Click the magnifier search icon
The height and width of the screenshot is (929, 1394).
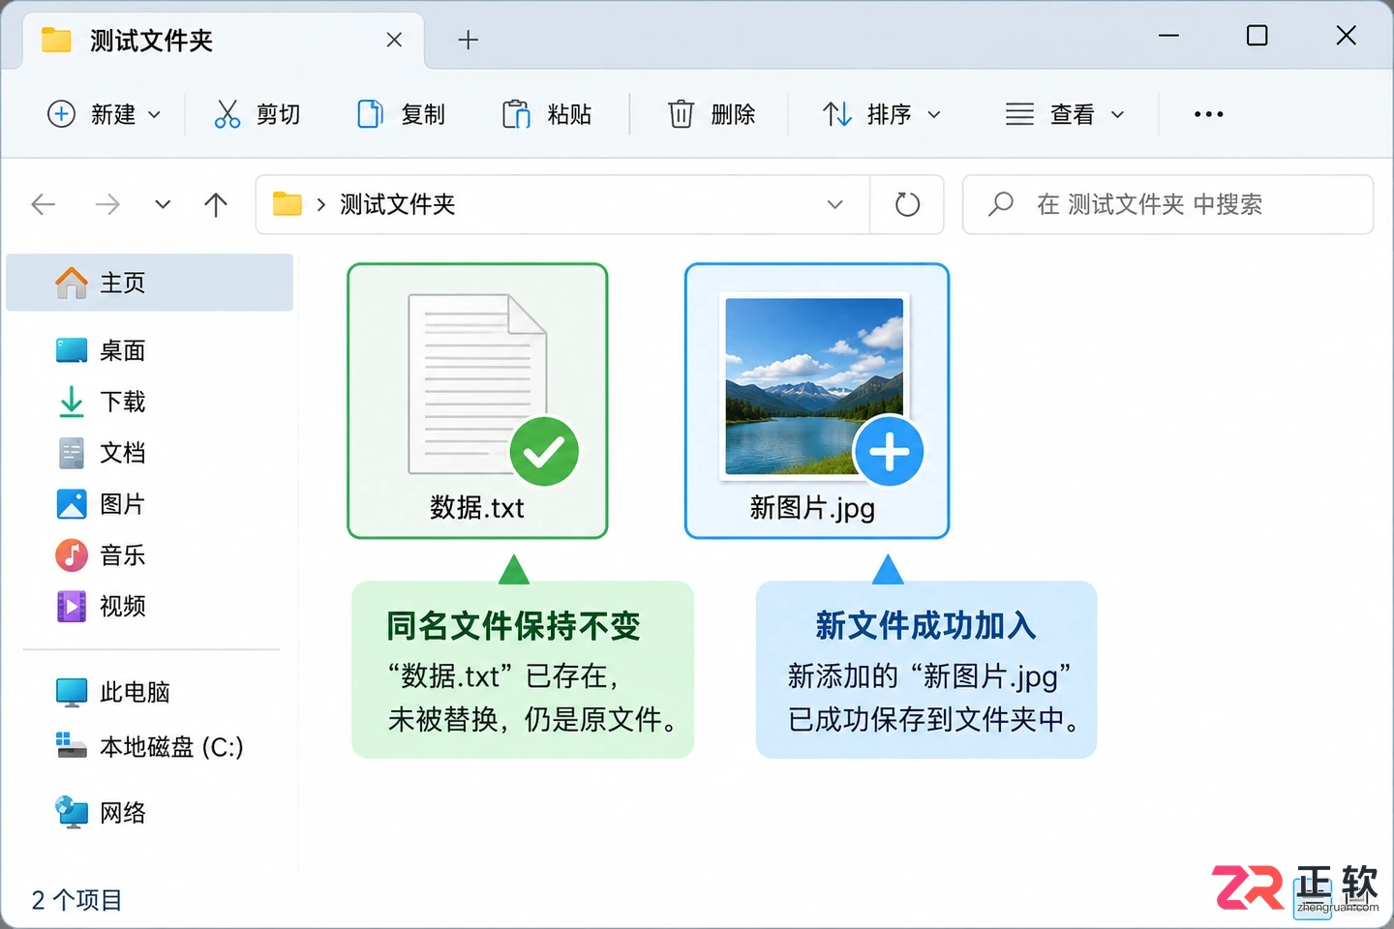click(1001, 204)
